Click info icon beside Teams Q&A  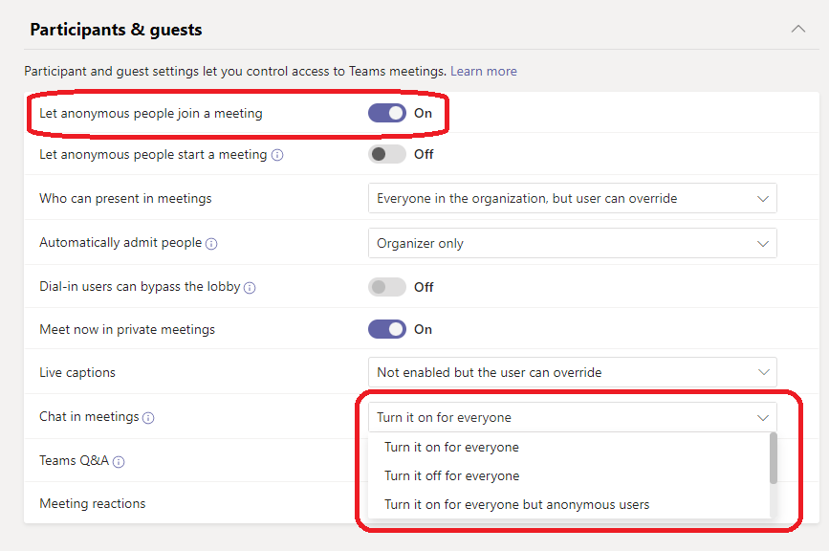coord(119,462)
